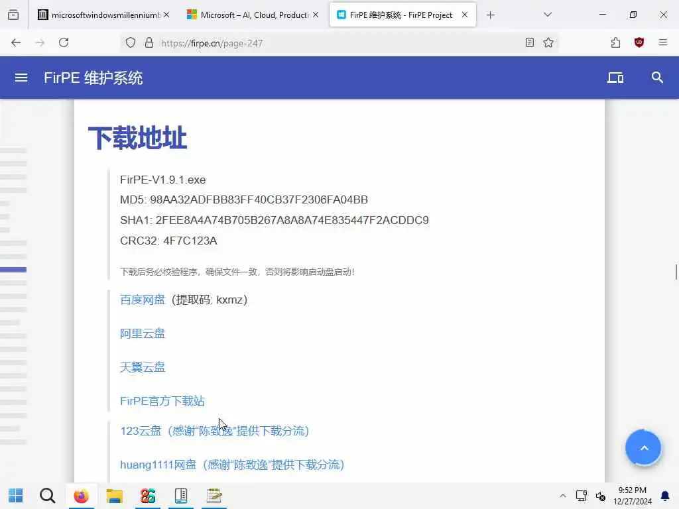This screenshot has width=679, height=509.
Task: Show hidden system tray icons
Action: pos(562,496)
